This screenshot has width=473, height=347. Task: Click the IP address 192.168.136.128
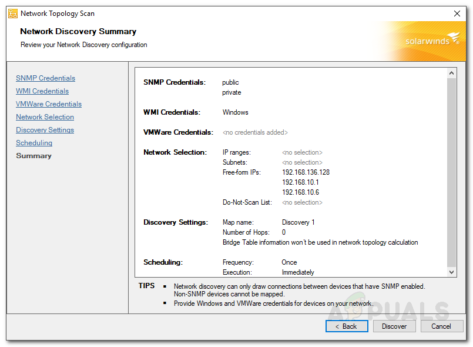[306, 172]
